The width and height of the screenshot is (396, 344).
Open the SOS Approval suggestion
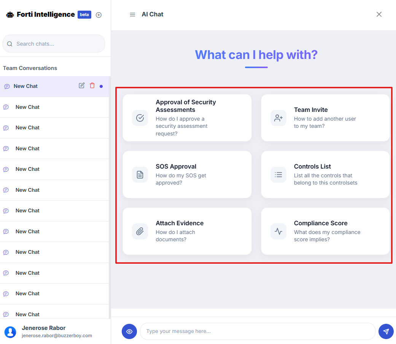point(187,175)
